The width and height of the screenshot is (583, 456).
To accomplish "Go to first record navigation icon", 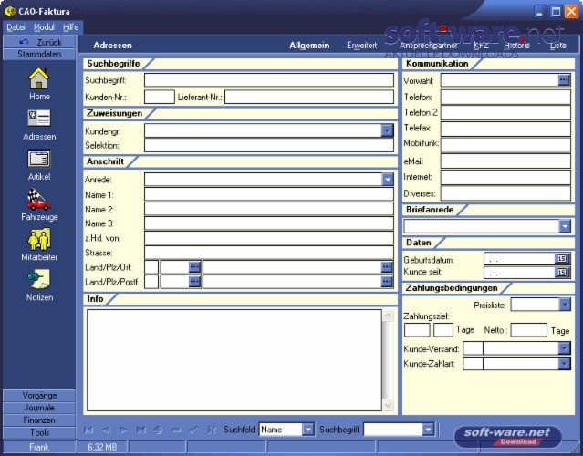I will 88,430.
